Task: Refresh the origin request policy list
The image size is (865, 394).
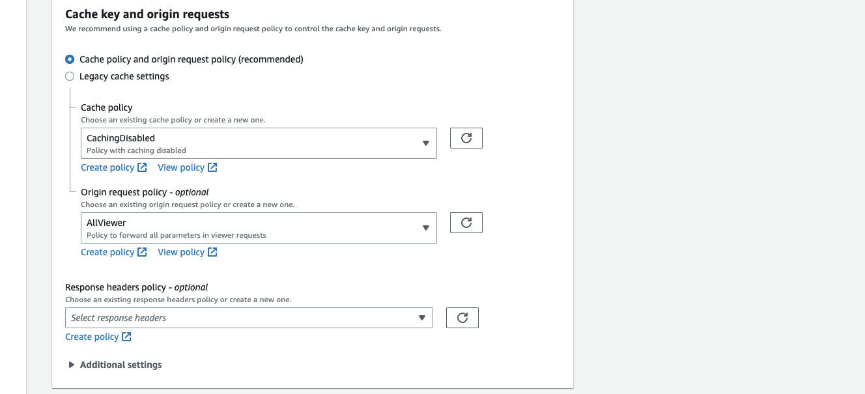Action: click(x=466, y=222)
